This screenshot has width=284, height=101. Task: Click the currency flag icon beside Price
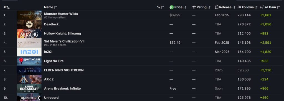tap(171, 7)
